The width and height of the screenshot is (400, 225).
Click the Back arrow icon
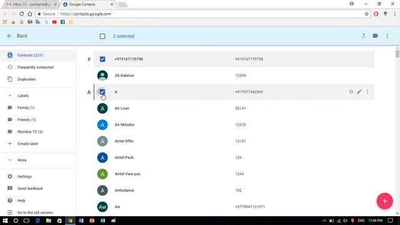[x=9, y=36]
